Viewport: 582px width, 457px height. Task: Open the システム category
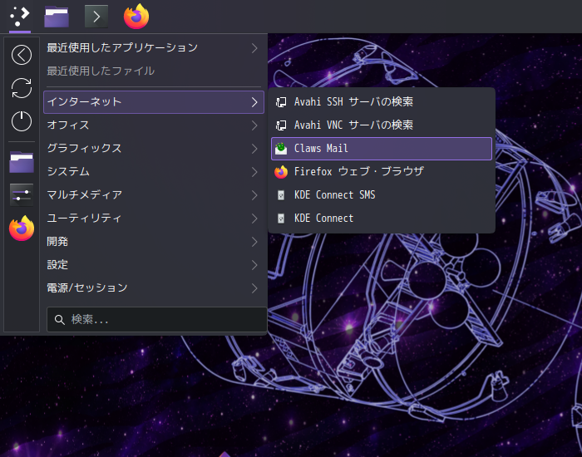click(153, 172)
